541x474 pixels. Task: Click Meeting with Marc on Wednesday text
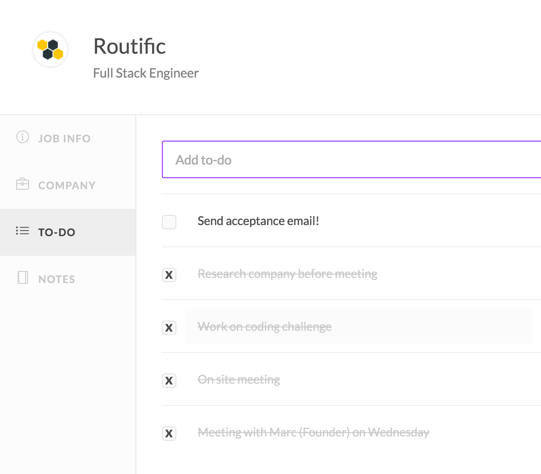314,433
